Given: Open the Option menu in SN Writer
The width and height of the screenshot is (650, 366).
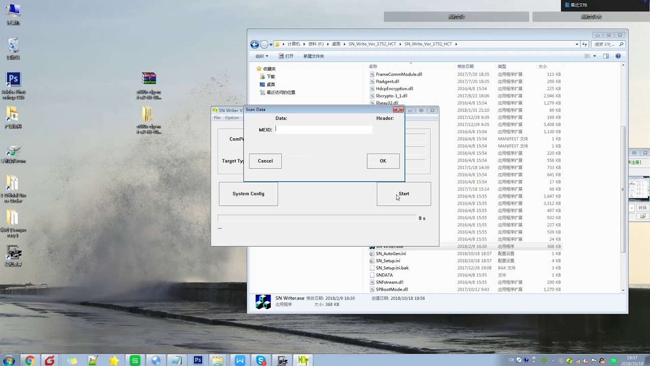Looking at the screenshot, I should pos(232,118).
